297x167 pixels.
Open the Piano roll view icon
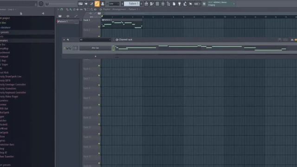(152, 4)
